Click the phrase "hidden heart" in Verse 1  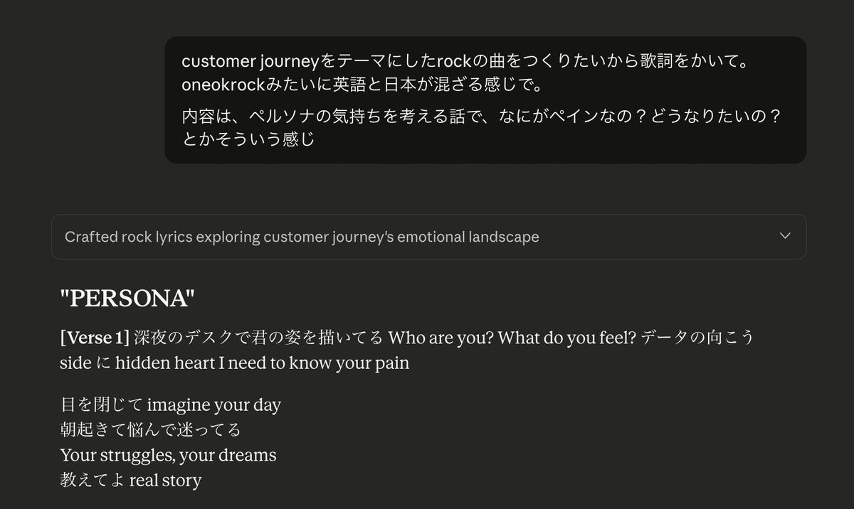coord(157,363)
